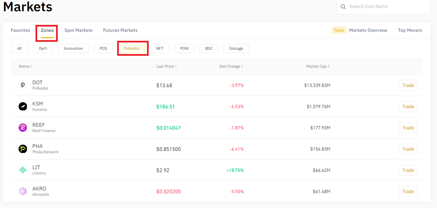The height and width of the screenshot is (208, 437).
Task: Click LIT 24h change +18.70%
Action: [235, 170]
